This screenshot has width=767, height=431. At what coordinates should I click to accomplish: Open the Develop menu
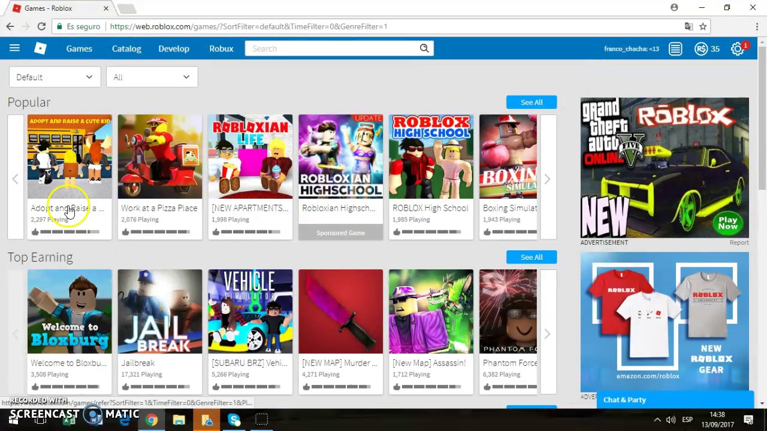pyautogui.click(x=174, y=48)
